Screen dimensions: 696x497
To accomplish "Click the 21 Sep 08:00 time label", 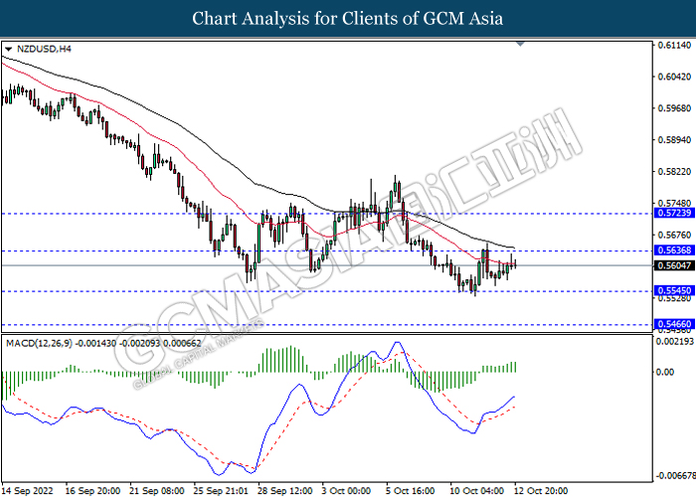I will (x=157, y=491).
